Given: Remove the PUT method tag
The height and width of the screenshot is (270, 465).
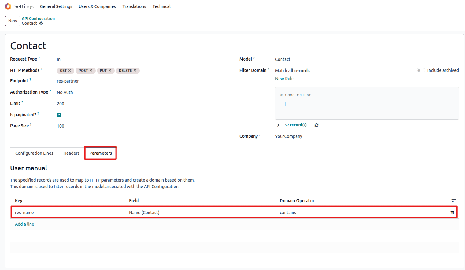Looking at the screenshot, I should click(110, 70).
